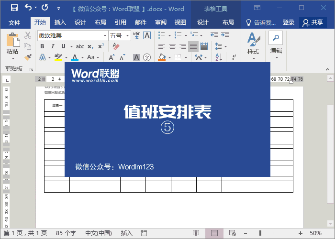Apply shading with the paint bucket

click(x=162, y=57)
